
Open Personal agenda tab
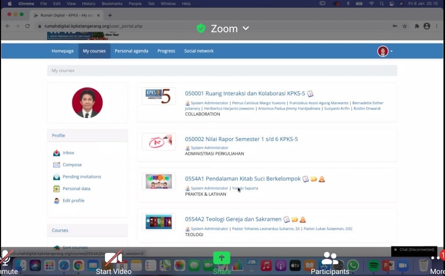[132, 51]
